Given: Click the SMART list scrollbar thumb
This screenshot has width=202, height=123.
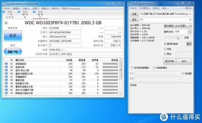Looking at the screenshot, I should tap(121, 70).
